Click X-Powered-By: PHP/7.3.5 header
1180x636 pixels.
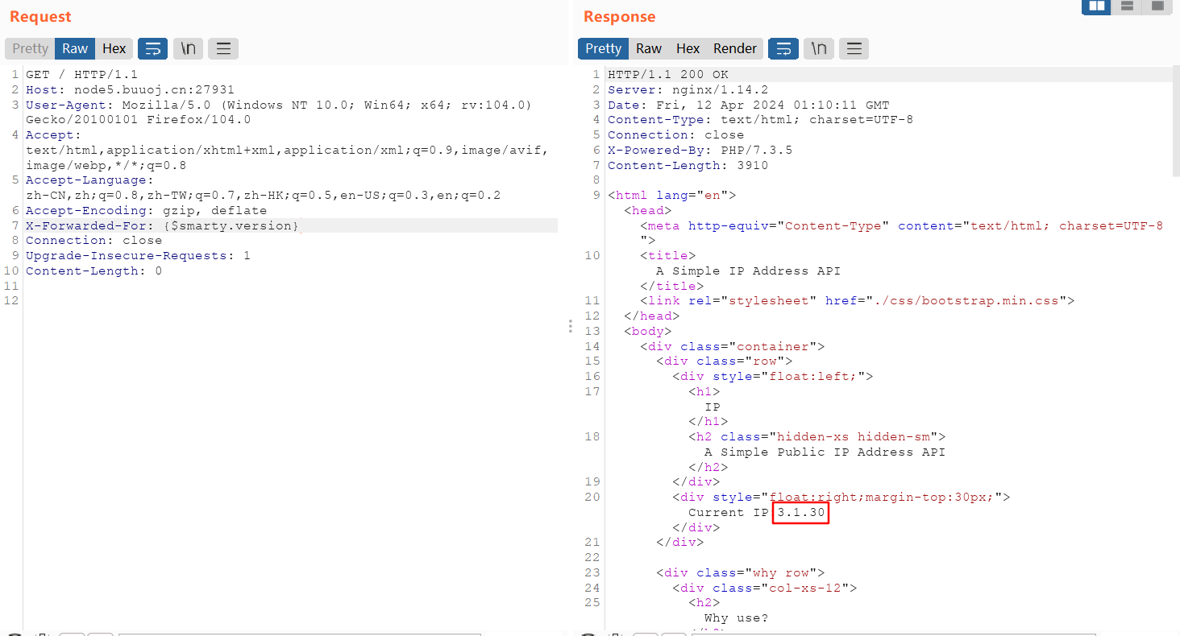click(x=700, y=150)
